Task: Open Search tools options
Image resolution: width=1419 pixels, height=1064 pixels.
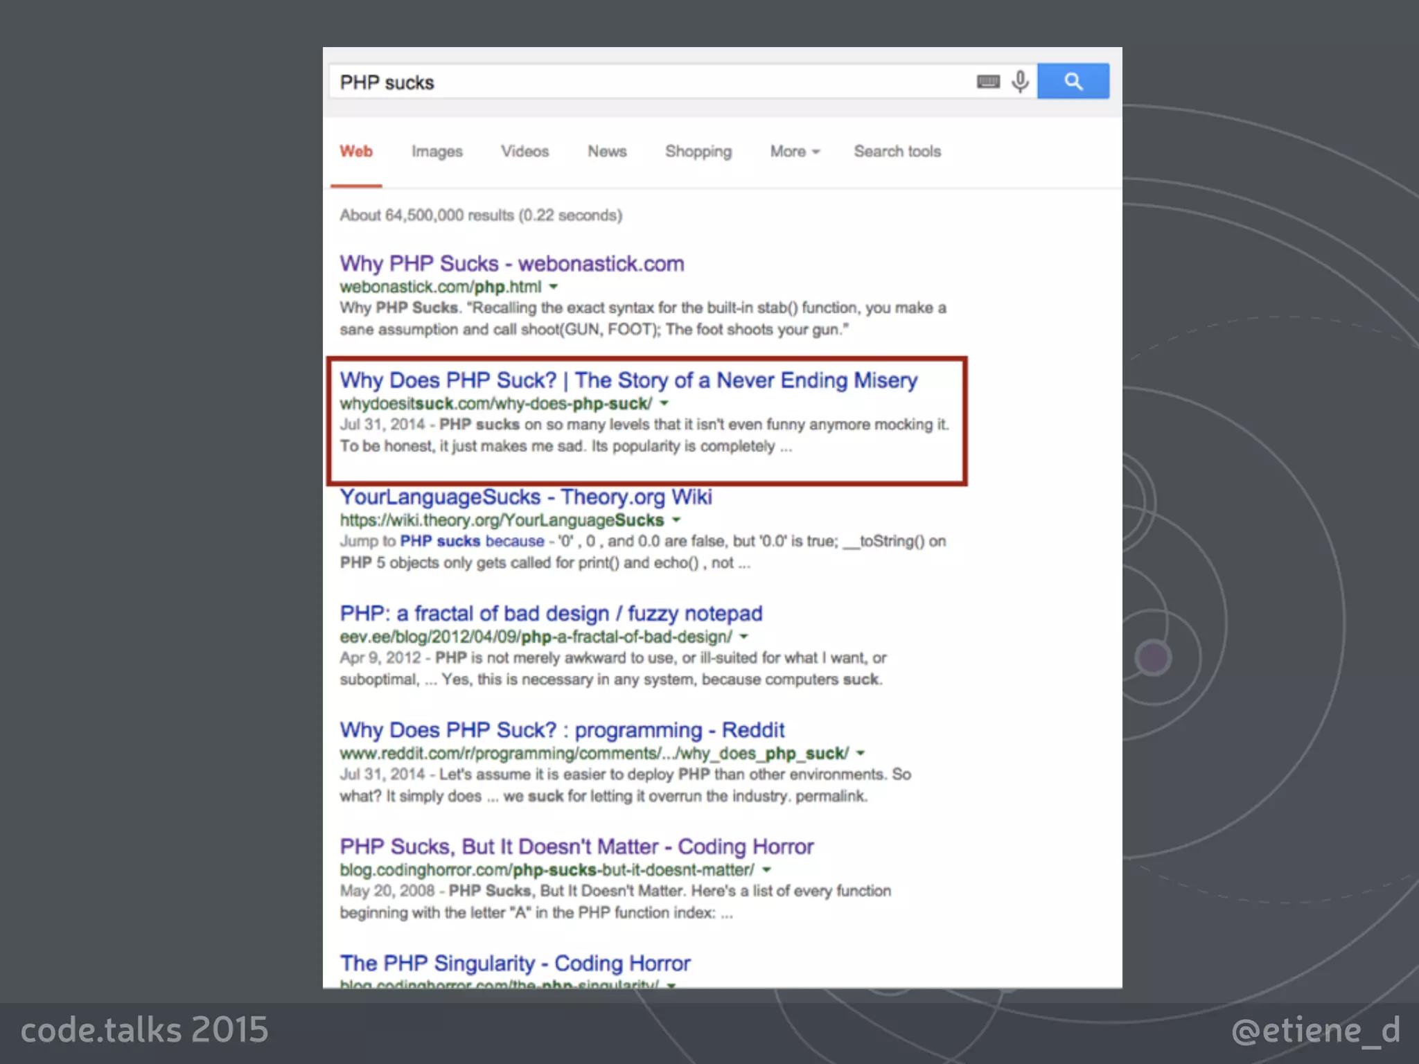Action: 897,151
